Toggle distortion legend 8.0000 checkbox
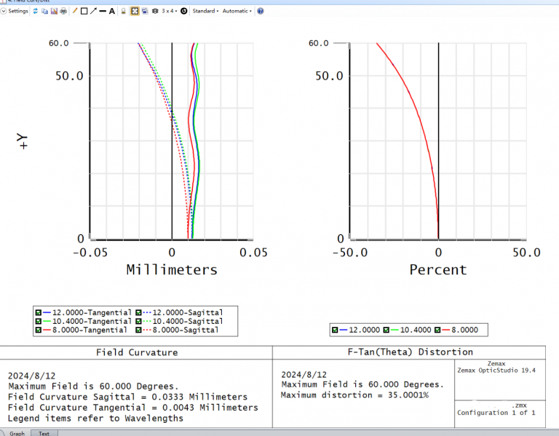The image size is (559, 436). pyautogui.click(x=437, y=330)
